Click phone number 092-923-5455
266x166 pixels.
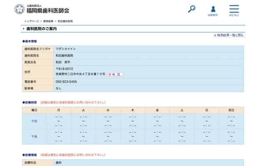click(x=66, y=82)
